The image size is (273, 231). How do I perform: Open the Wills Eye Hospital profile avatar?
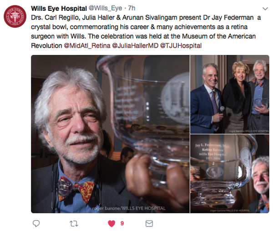[15, 16]
